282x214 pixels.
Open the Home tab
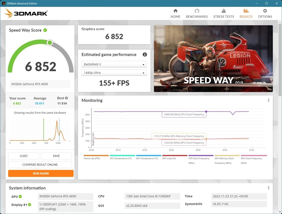click(175, 14)
